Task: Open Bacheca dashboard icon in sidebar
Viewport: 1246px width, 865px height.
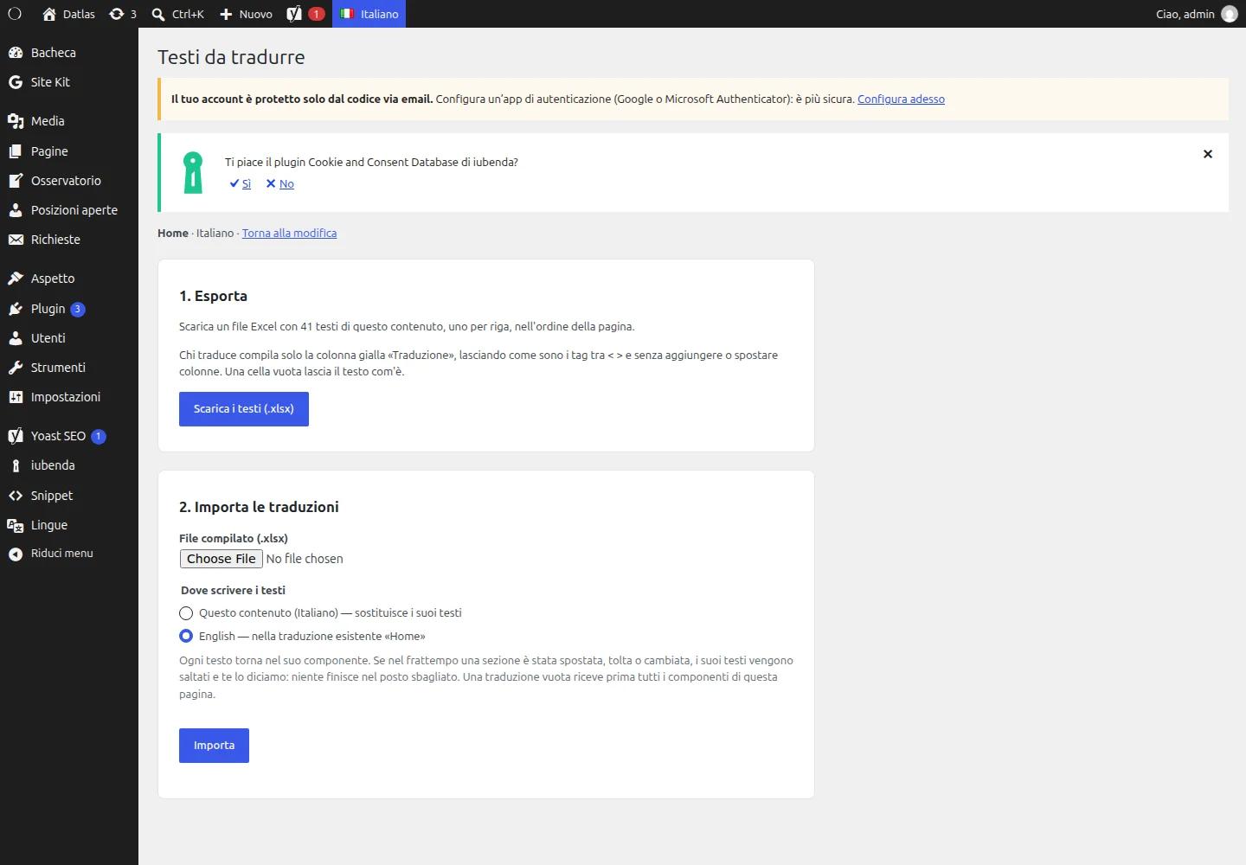Action: point(16,53)
